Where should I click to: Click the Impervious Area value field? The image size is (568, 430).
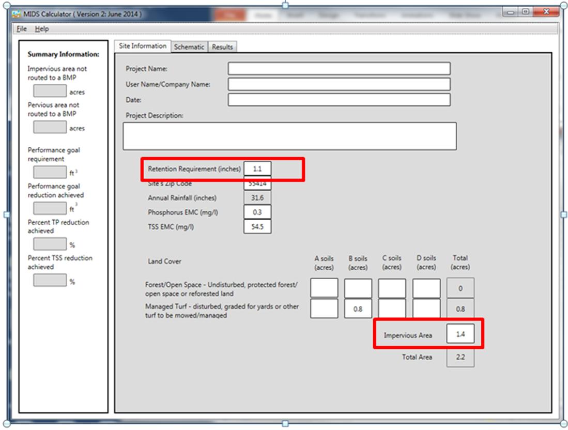point(460,335)
